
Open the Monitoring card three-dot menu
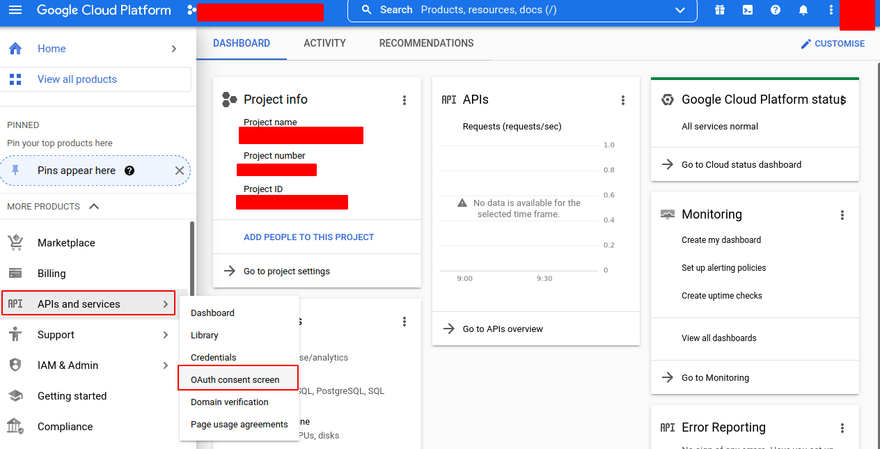pos(842,214)
